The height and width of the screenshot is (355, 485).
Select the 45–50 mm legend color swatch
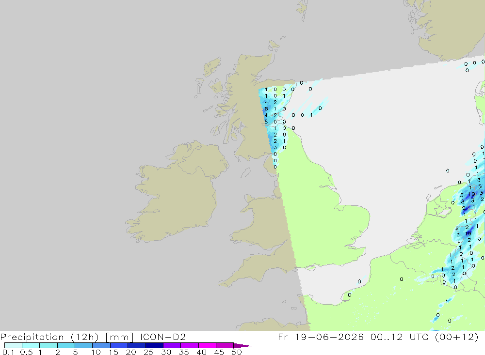tap(225, 345)
